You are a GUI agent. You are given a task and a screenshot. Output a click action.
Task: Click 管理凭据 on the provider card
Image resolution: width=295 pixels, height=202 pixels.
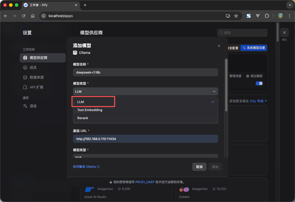235,76
